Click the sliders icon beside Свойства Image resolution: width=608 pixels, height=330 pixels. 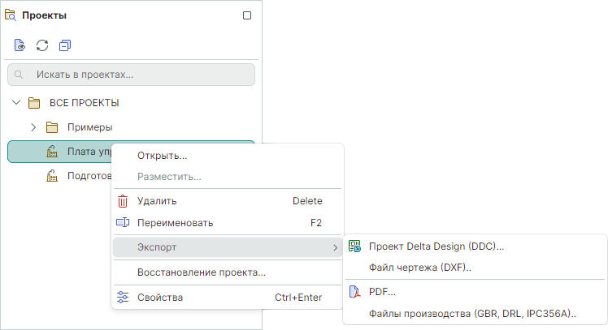123,298
